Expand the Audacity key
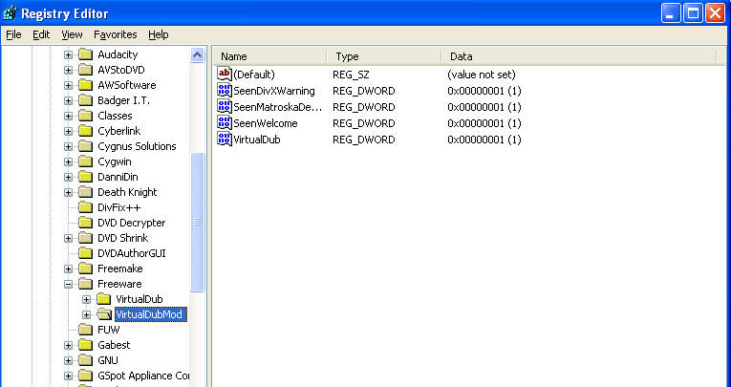Screen dimensions: 731x387 (69, 55)
